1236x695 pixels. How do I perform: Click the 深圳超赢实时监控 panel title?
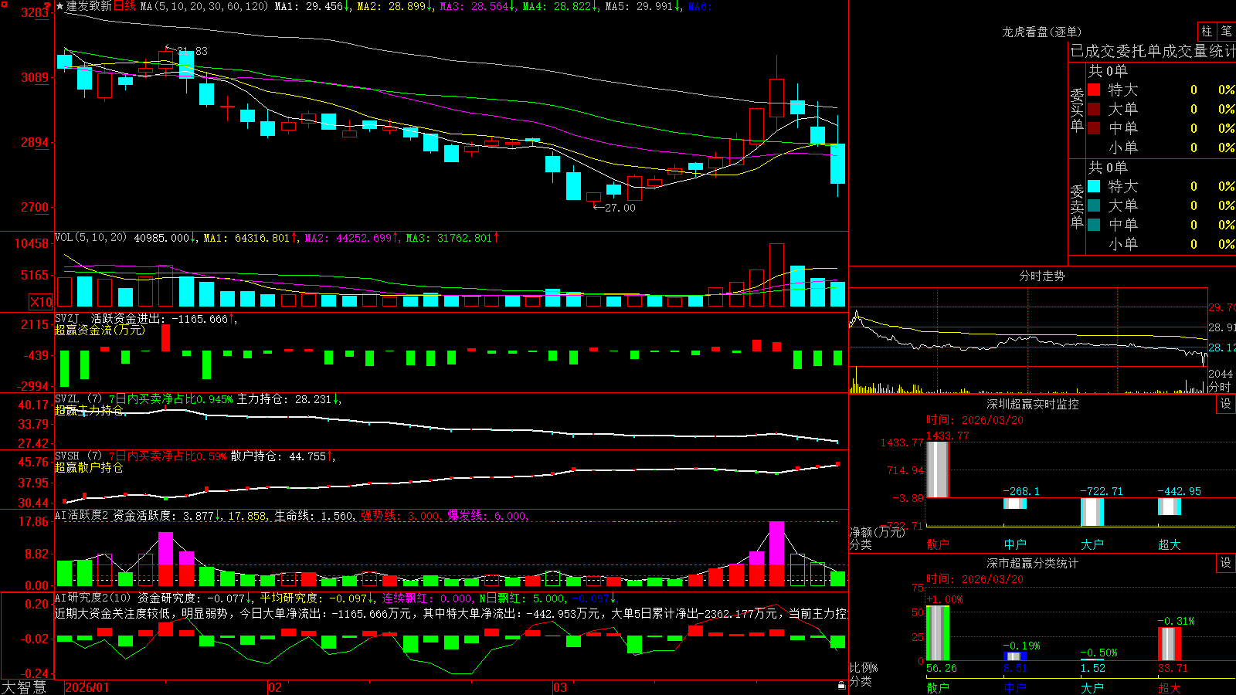[x=1033, y=404]
